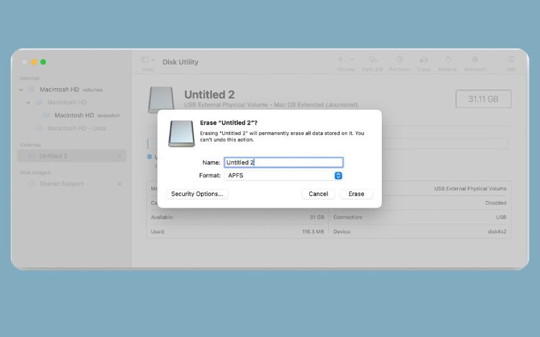Select the Erase toolbar icon
Image resolution: width=540 pixels, height=337 pixels.
pyautogui.click(x=424, y=61)
